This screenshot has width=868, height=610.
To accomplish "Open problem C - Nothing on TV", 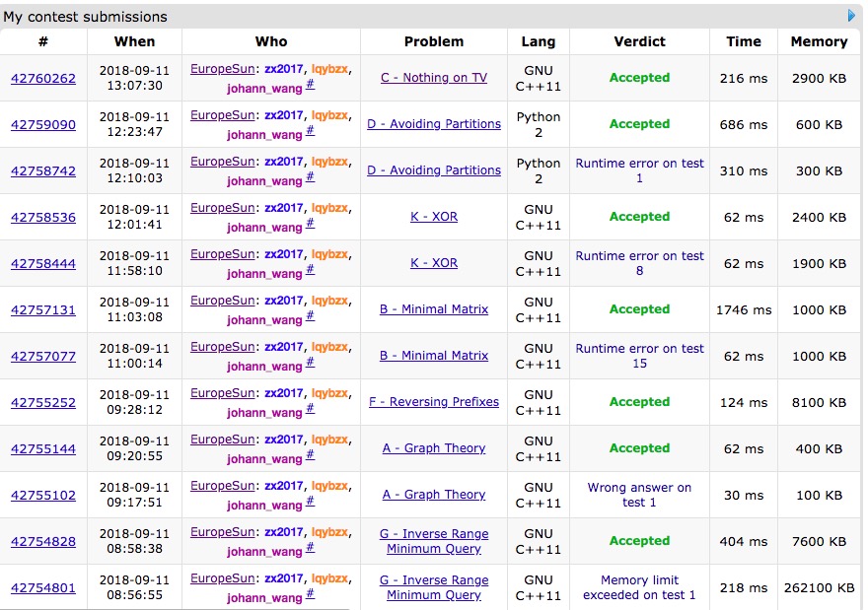I will (434, 78).
